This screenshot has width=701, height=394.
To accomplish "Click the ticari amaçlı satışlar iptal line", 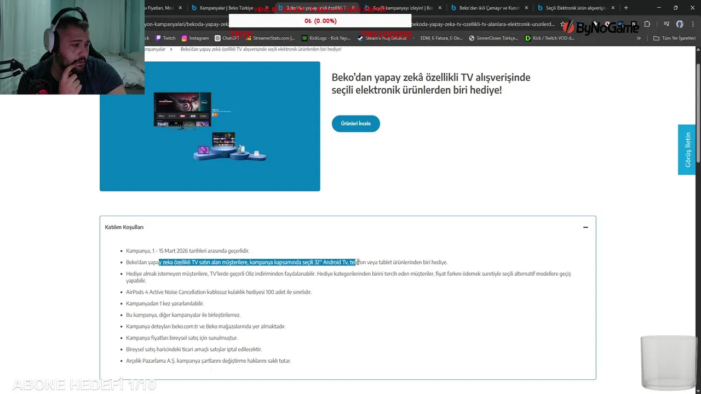I will tap(194, 349).
